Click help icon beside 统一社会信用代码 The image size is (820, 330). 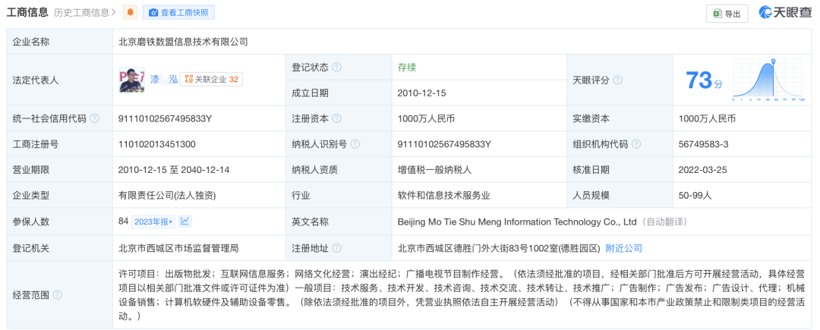[94, 118]
